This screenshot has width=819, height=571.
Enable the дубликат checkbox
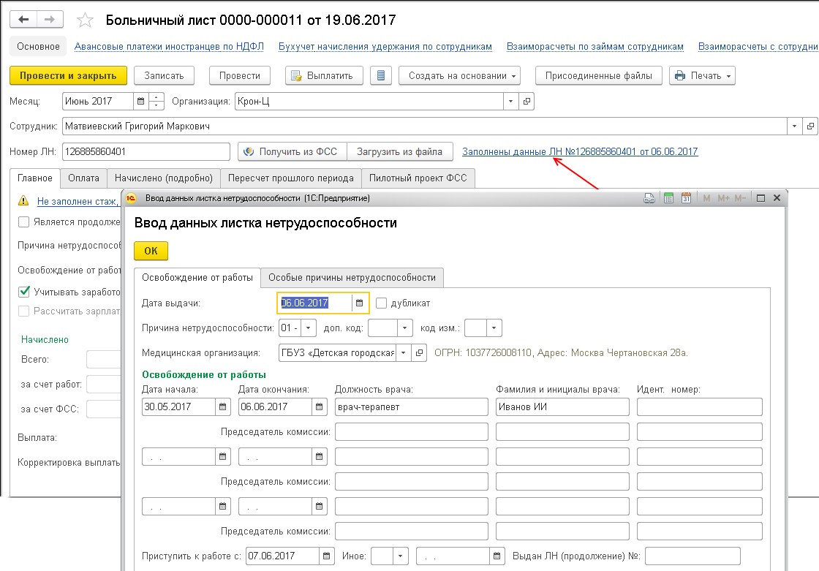click(x=381, y=303)
